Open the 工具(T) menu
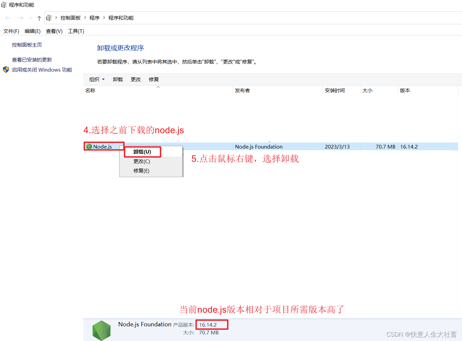The height and width of the screenshot is (341, 462). tap(76, 31)
